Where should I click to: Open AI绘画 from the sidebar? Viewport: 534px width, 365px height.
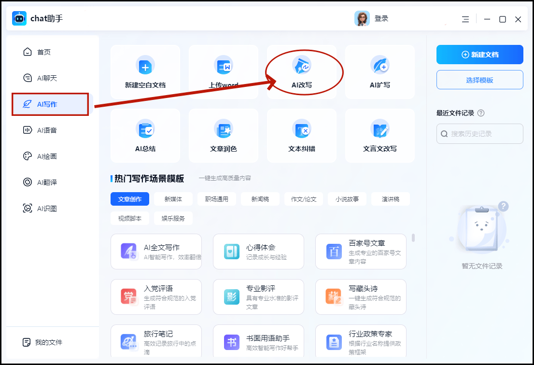point(47,156)
